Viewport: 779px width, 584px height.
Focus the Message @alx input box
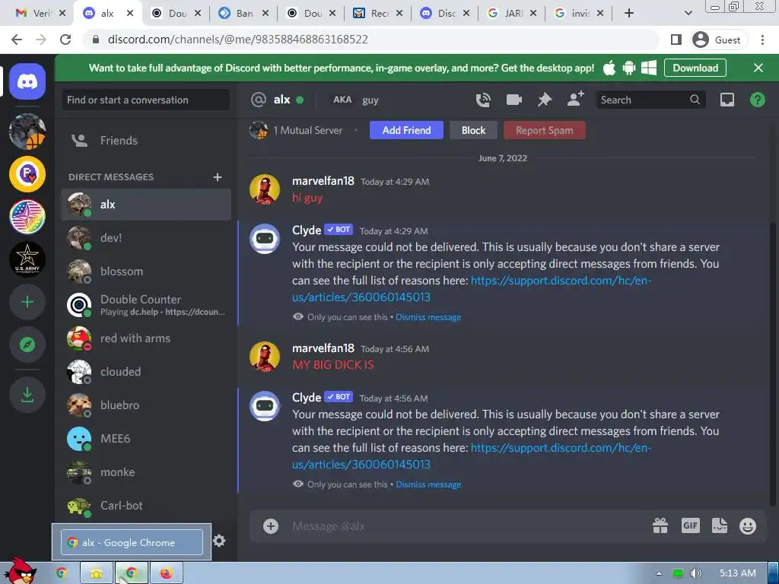pyautogui.click(x=466, y=526)
